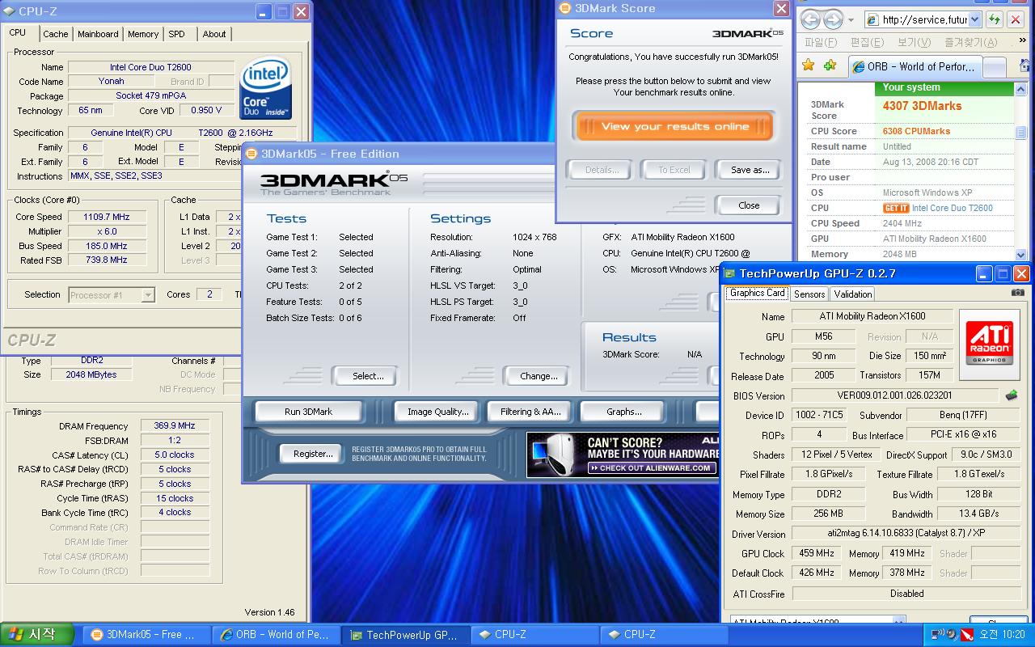Image resolution: width=1035 pixels, height=647 pixels.
Task: Click the orange GET IT badge
Action: 896,208
